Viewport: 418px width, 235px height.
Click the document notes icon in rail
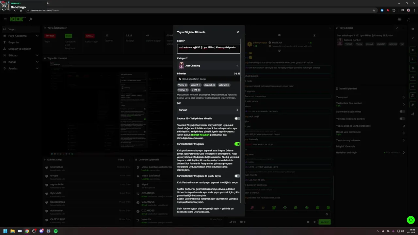(413, 68)
